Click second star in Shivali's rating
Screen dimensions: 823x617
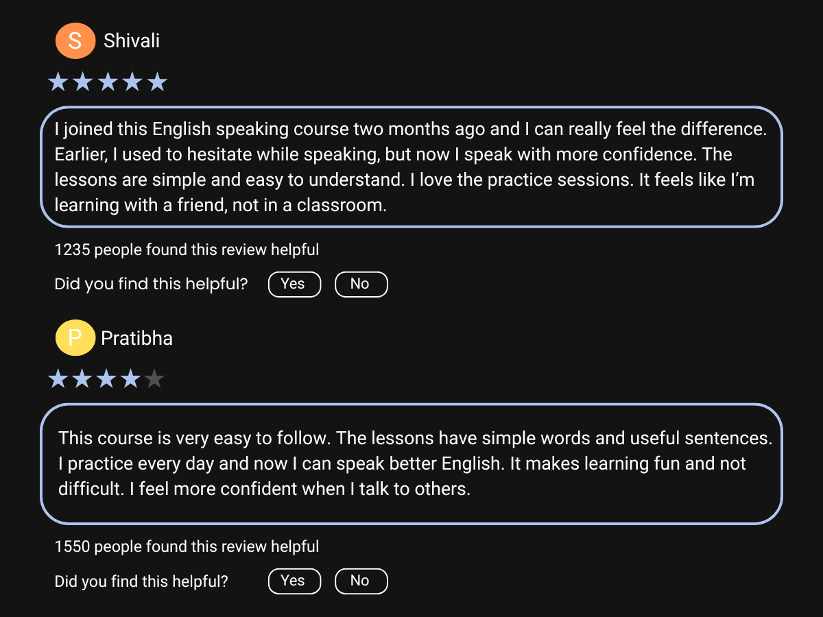pyautogui.click(x=82, y=83)
